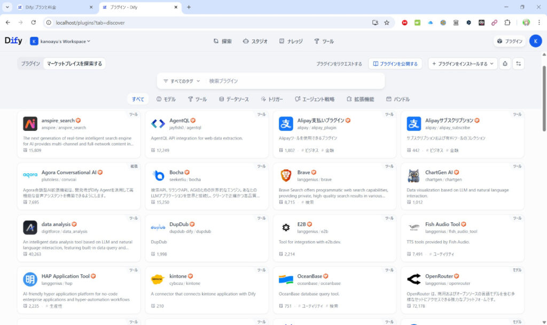Expand the kanoayu's Workspace dropdown
Viewport: 547px width, 325px height.
(x=60, y=41)
